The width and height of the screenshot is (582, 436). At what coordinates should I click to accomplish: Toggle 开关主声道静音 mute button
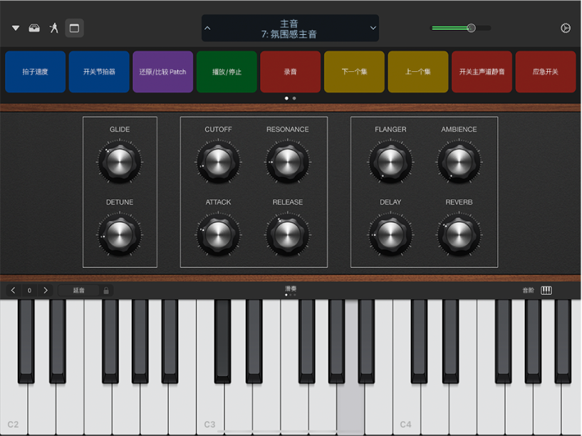(482, 72)
